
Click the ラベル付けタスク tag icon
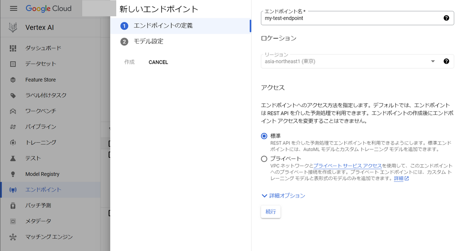(x=13, y=96)
